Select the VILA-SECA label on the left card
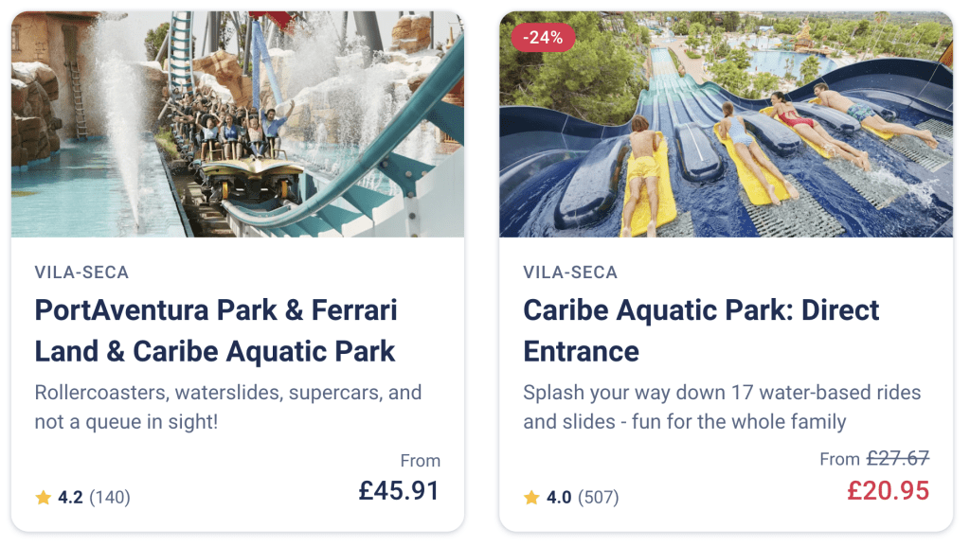 pyautogui.click(x=81, y=272)
